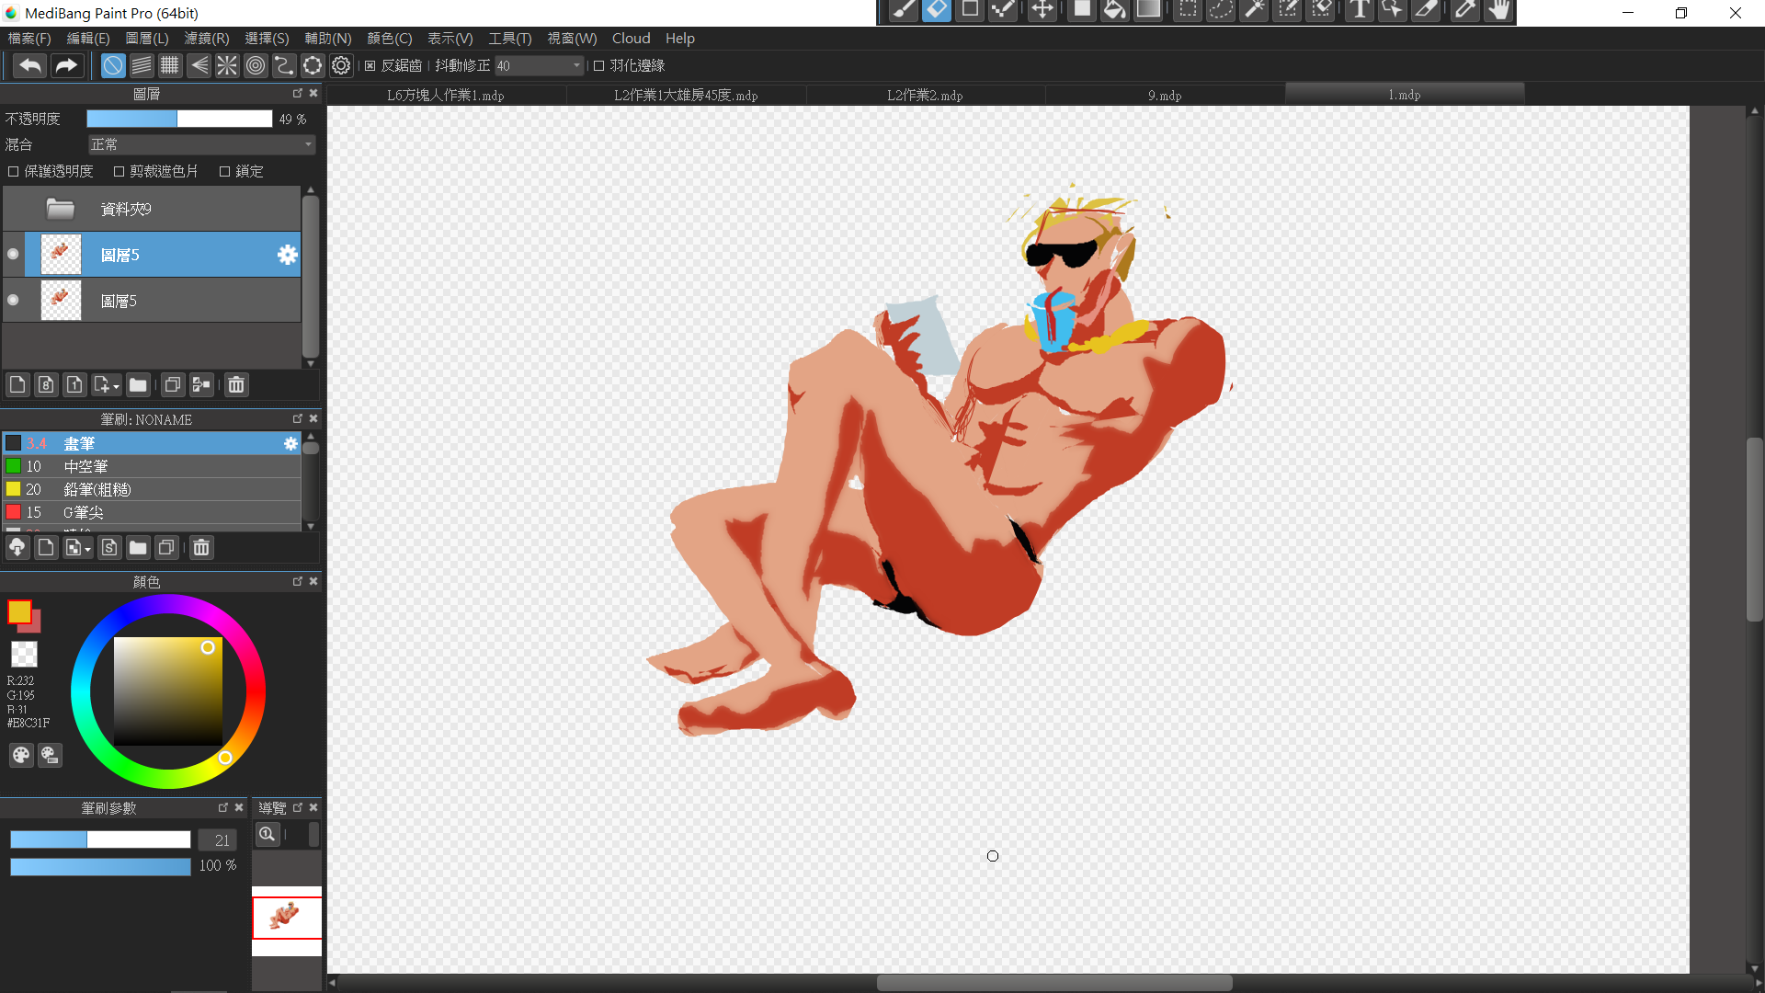Enable parallel lines snap
The image size is (1765, 993).
point(141,65)
